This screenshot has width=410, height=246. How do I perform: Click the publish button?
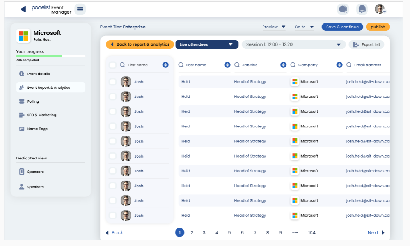coord(378,27)
